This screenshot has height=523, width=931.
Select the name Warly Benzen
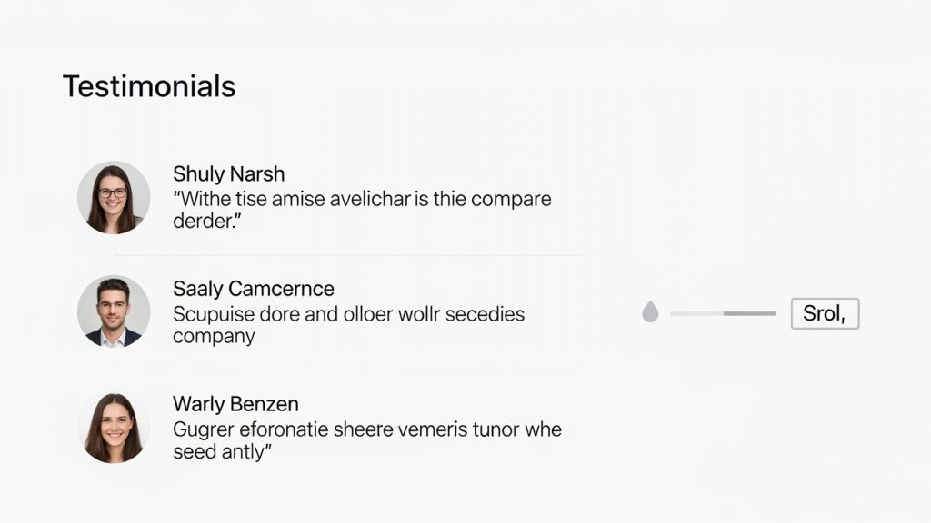pyautogui.click(x=235, y=404)
